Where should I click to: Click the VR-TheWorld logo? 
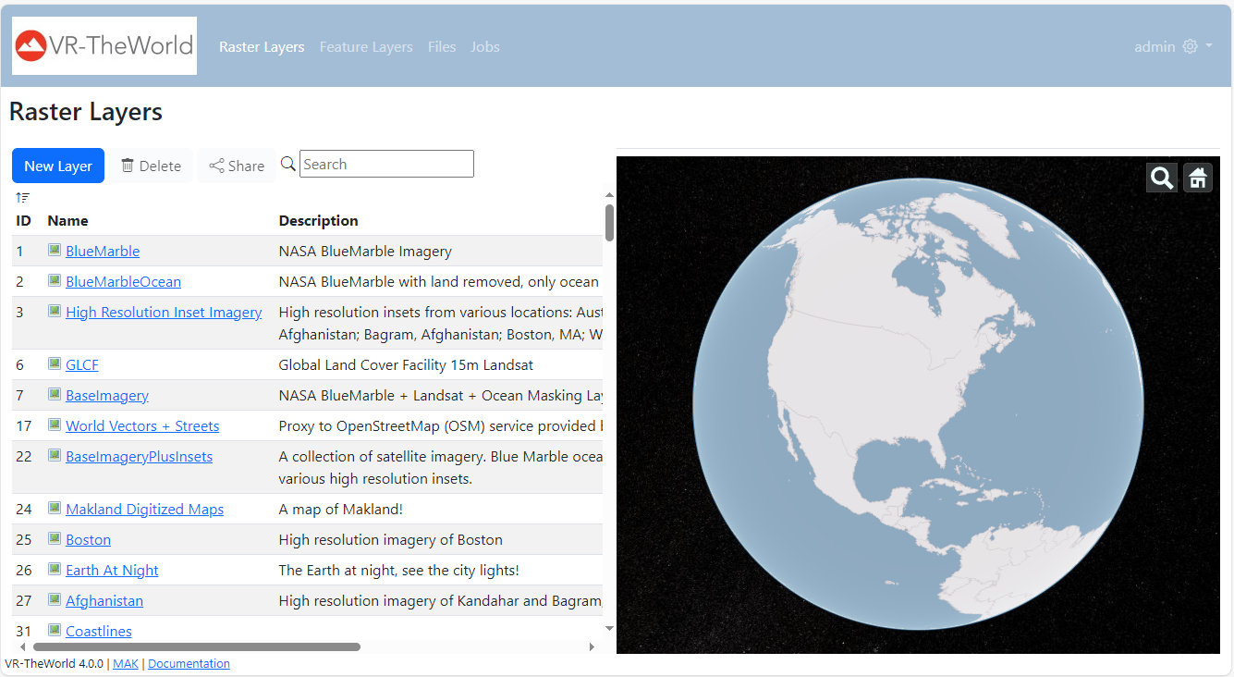(104, 45)
